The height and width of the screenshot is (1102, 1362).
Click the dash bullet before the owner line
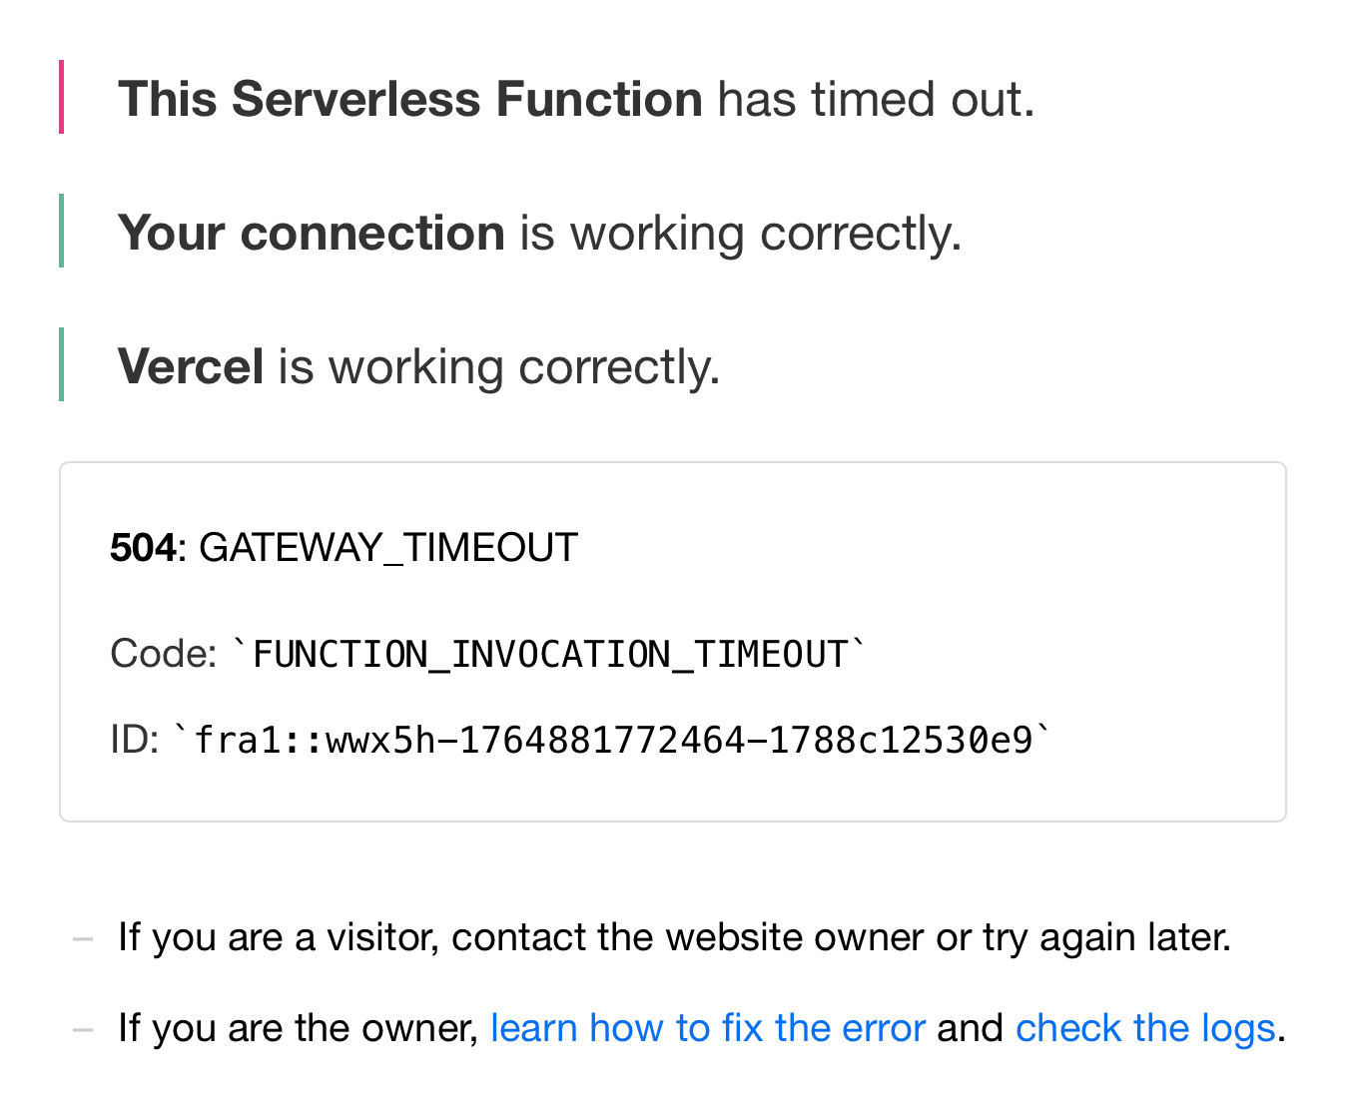pos(83,1029)
